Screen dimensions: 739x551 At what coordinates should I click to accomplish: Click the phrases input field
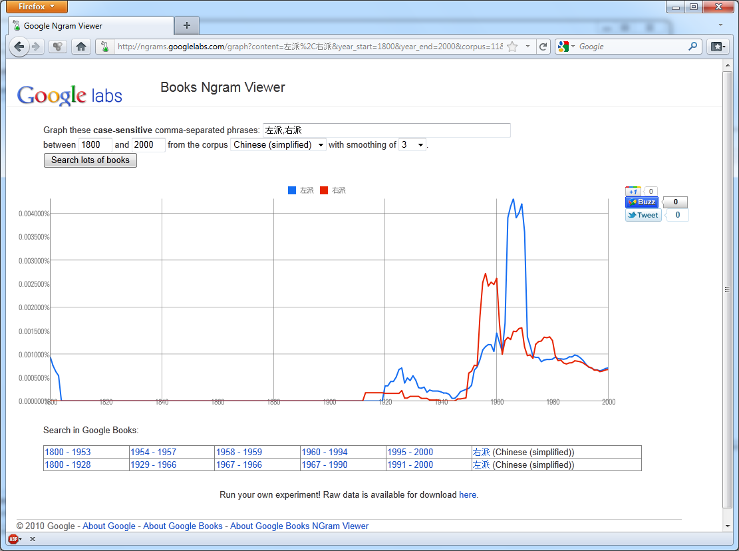click(386, 130)
